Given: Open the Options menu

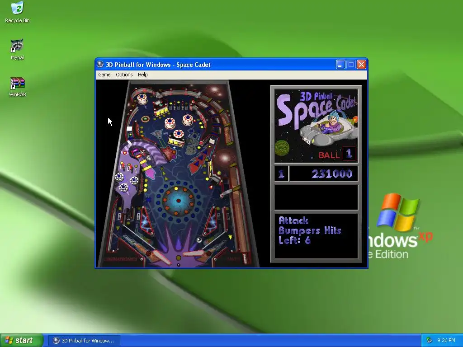Looking at the screenshot, I should [124, 75].
